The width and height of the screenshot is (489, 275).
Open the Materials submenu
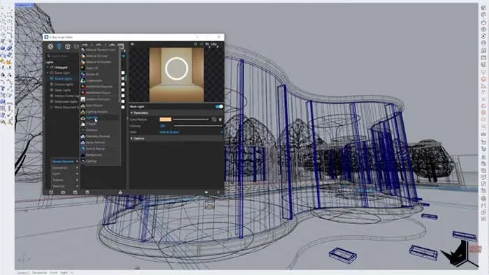click(65, 186)
